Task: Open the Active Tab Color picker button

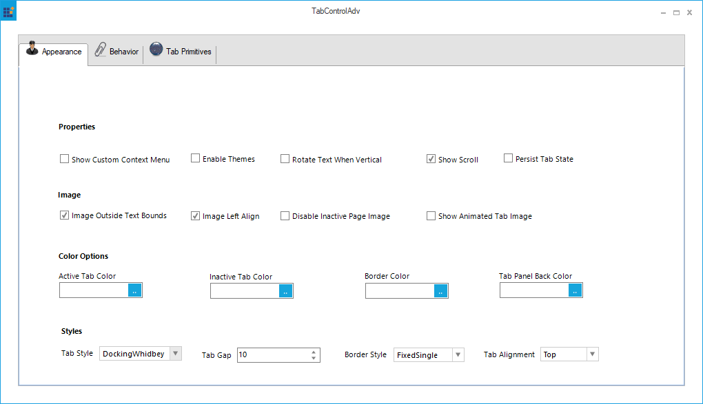Action: pyautogui.click(x=135, y=290)
